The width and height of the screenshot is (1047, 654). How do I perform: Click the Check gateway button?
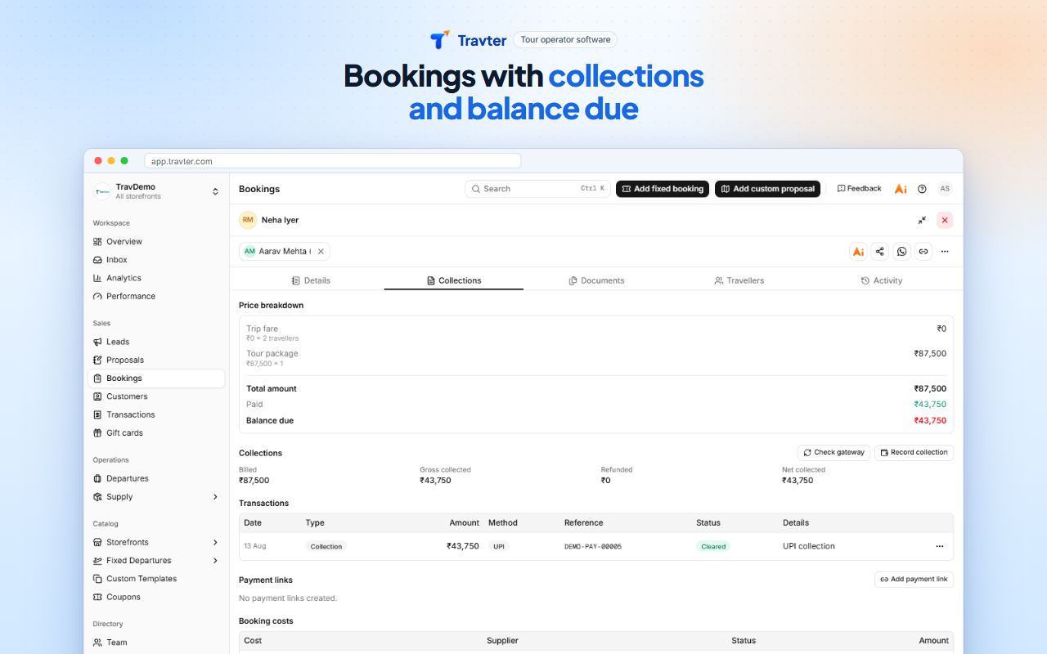[x=834, y=453]
